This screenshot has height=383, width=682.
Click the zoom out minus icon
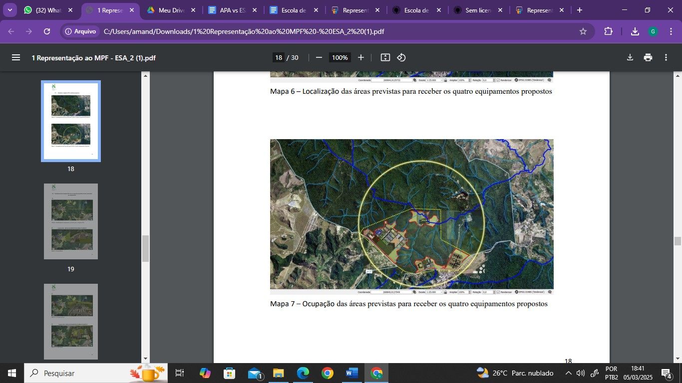(319, 57)
